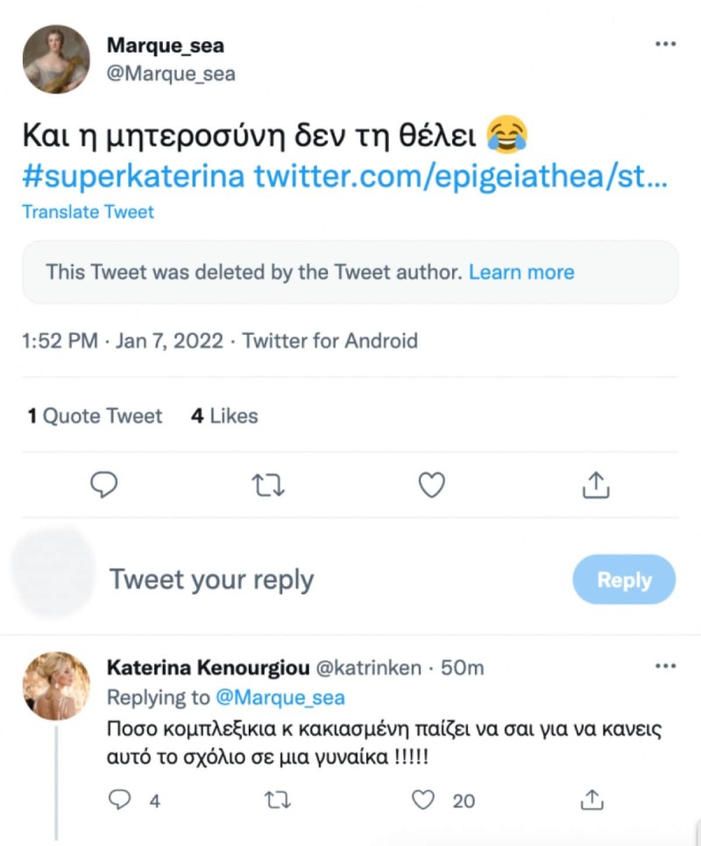Image resolution: width=701 pixels, height=846 pixels.
Task: Click Translate Tweet
Action: point(88,211)
